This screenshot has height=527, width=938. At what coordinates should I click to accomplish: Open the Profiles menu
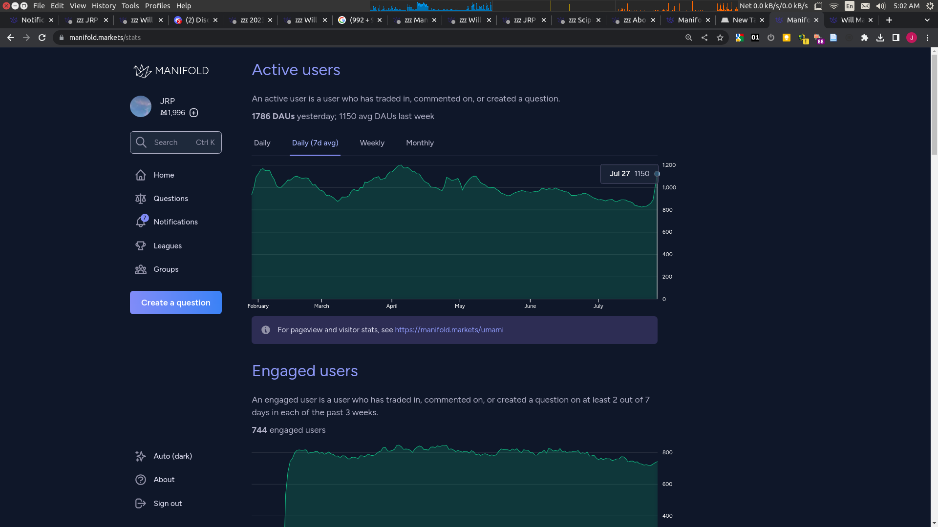[157, 6]
